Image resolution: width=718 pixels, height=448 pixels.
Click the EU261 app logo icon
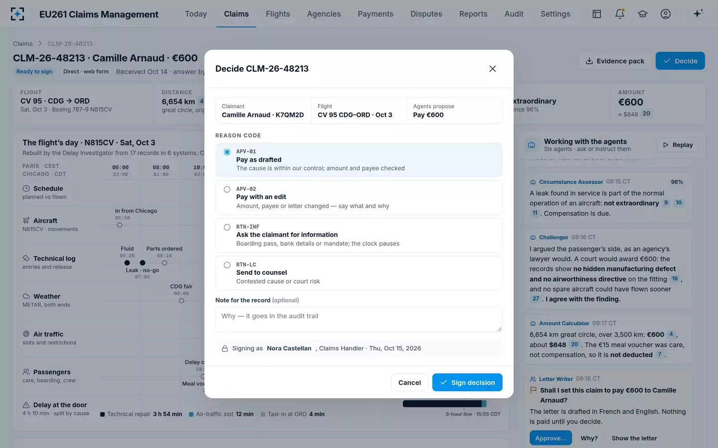click(17, 14)
